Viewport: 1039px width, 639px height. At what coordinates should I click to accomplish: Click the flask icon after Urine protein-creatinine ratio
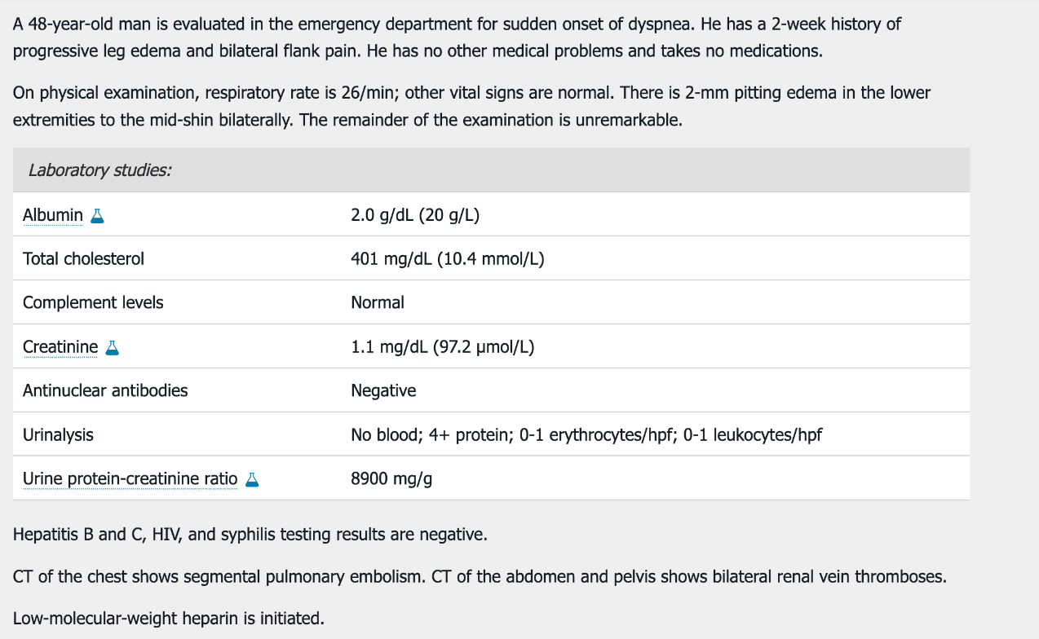coord(252,480)
